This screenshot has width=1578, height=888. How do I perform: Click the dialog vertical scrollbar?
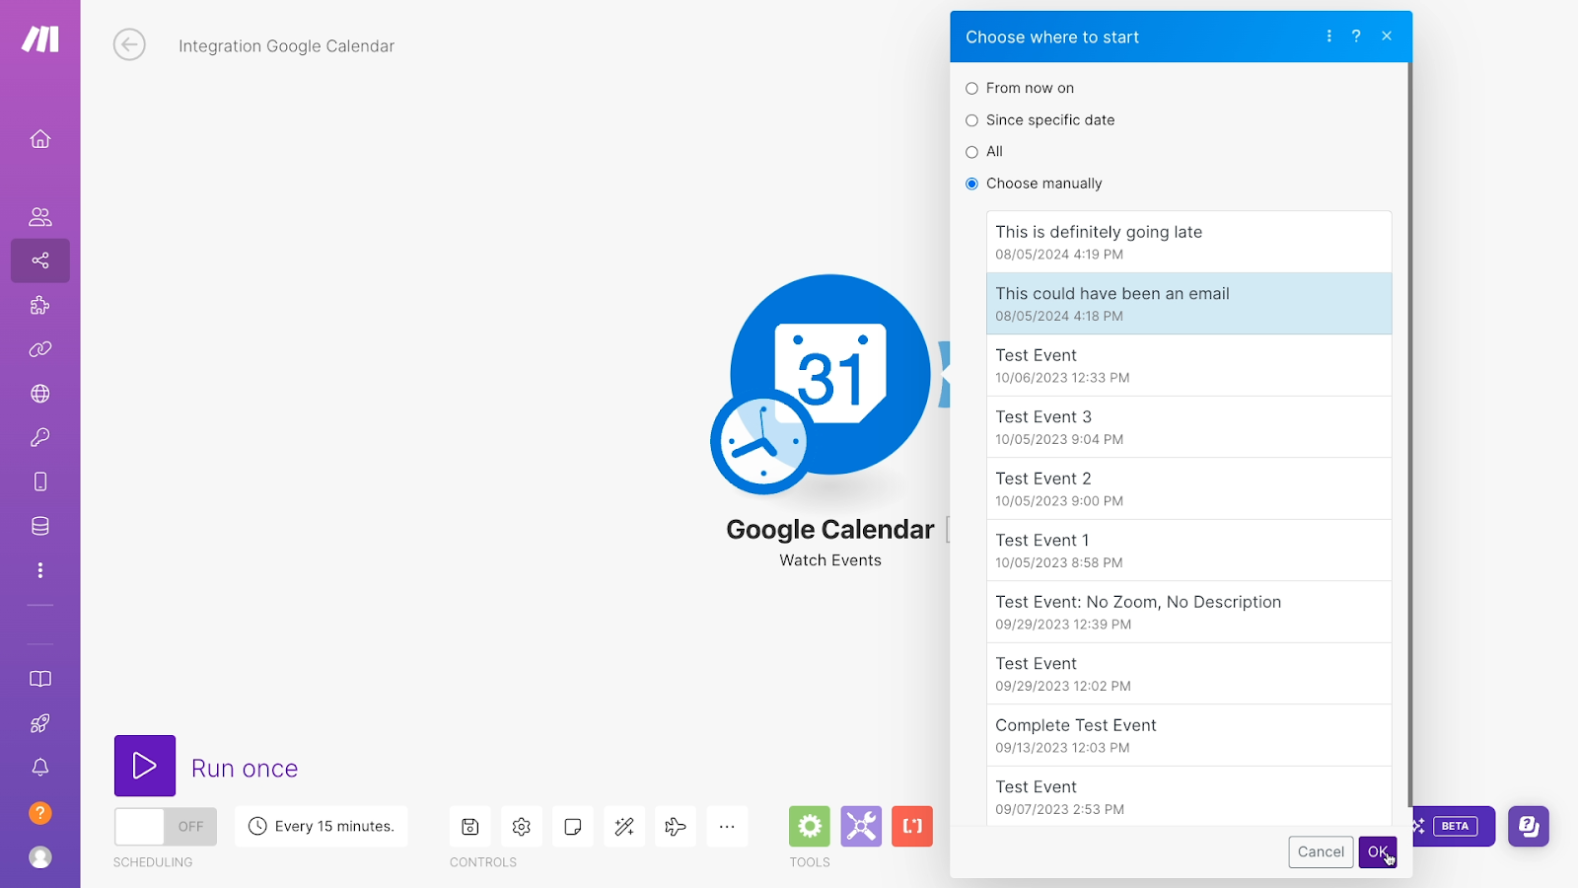1409,434
